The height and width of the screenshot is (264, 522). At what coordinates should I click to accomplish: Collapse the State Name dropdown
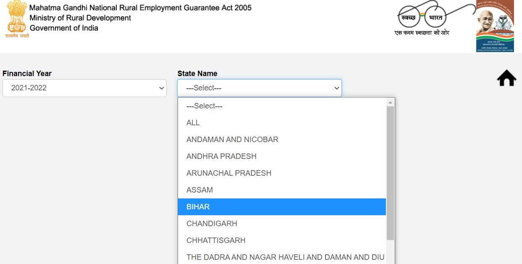[x=259, y=88]
